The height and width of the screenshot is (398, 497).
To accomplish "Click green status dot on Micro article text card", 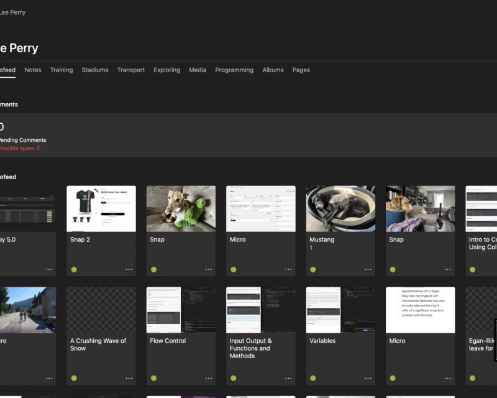I will pyautogui.click(x=393, y=378).
